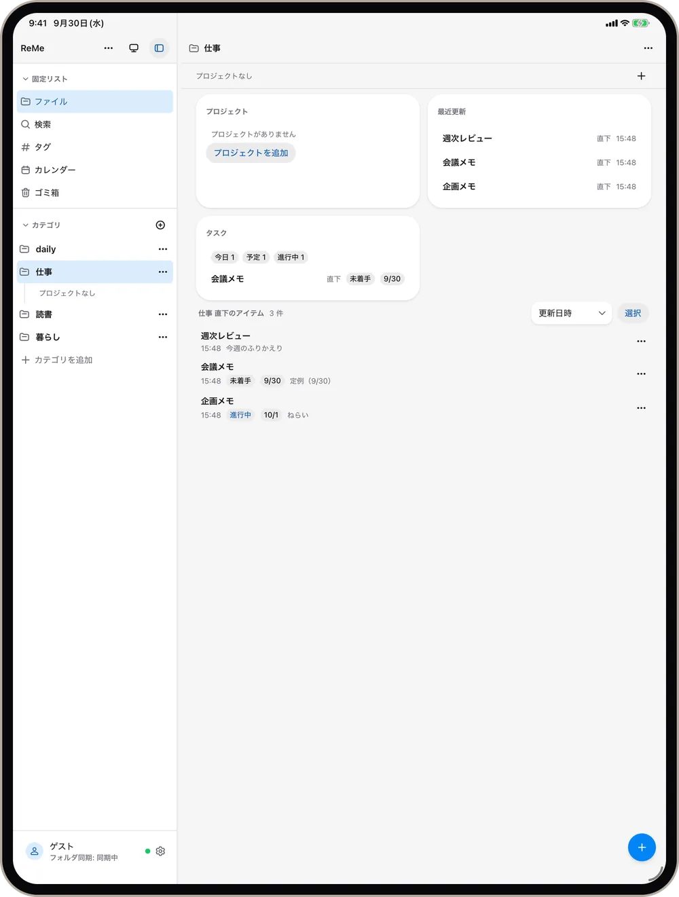Open 会議メモ in the タスク card

click(227, 279)
